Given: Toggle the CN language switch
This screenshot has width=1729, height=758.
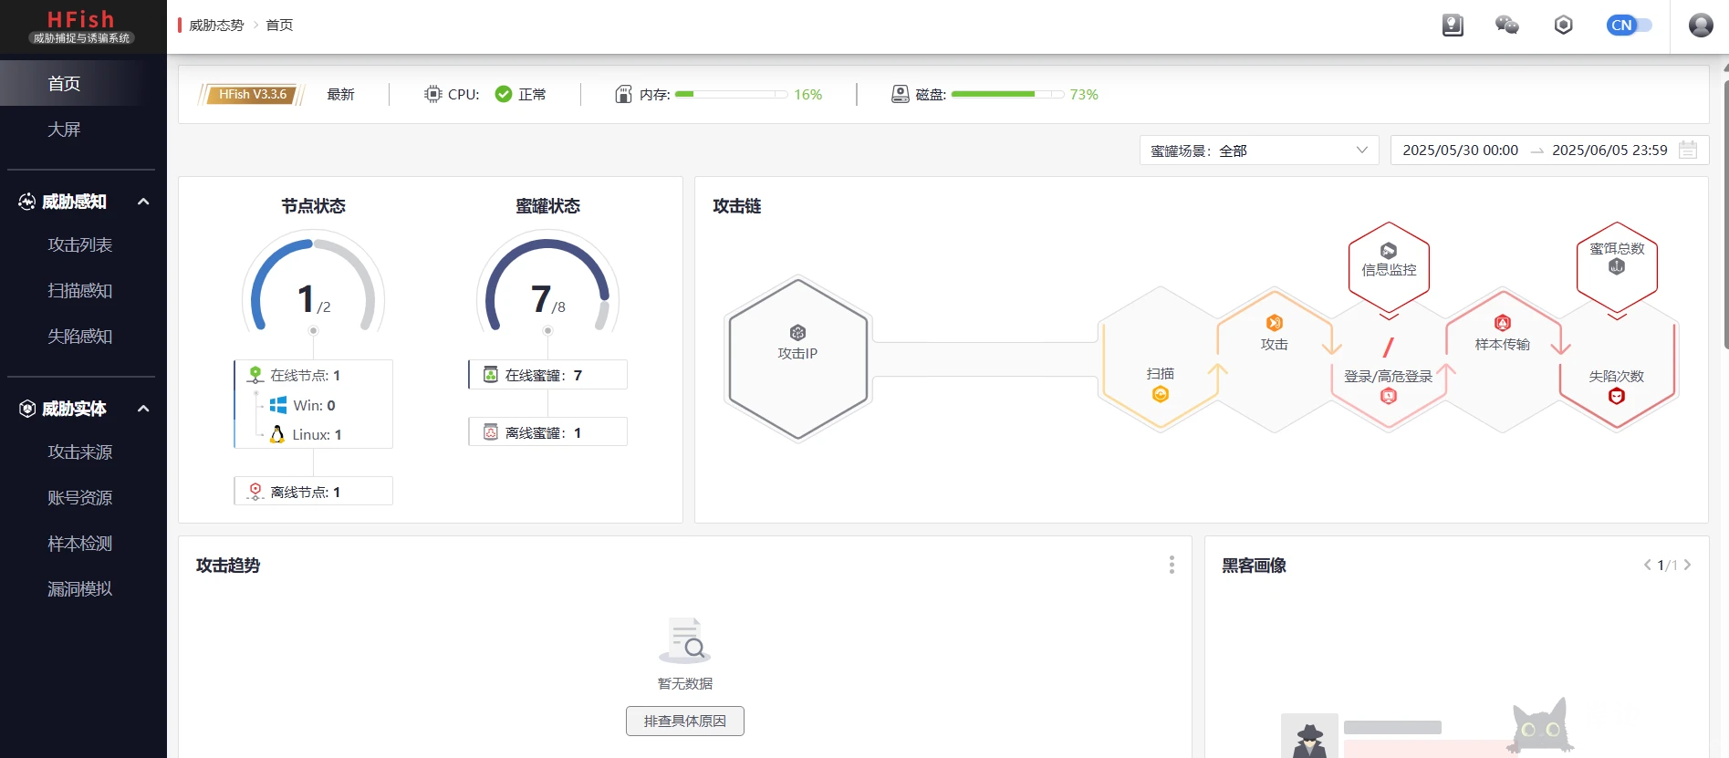Looking at the screenshot, I should pos(1629,26).
